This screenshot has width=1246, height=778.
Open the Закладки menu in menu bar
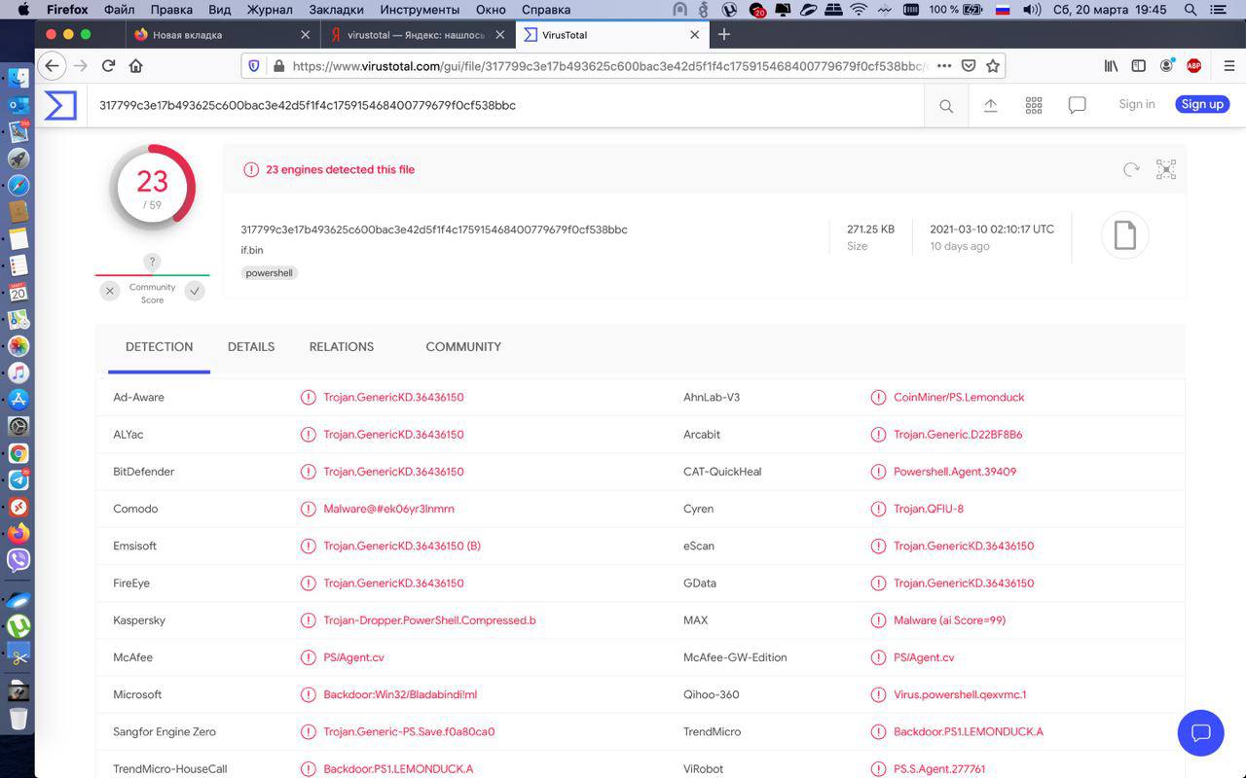click(x=336, y=10)
